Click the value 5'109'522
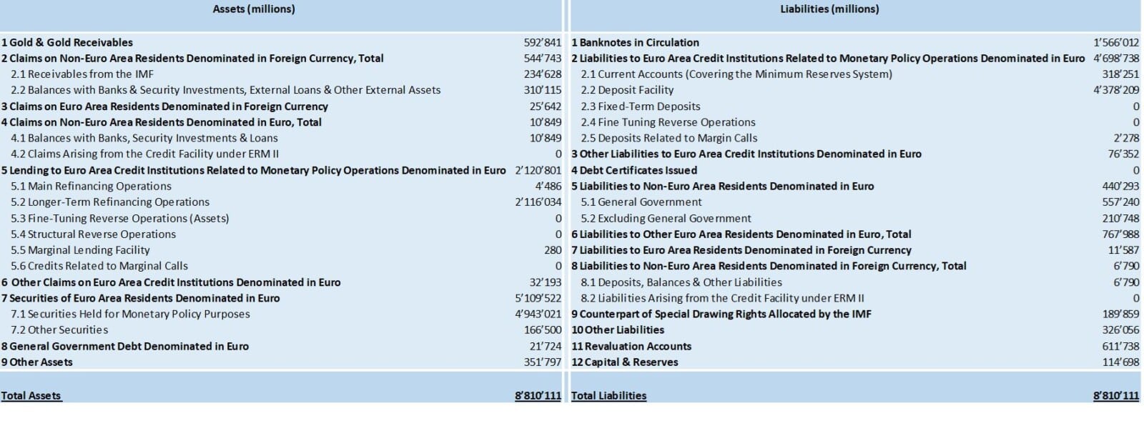The height and width of the screenshot is (431, 1144). click(538, 298)
